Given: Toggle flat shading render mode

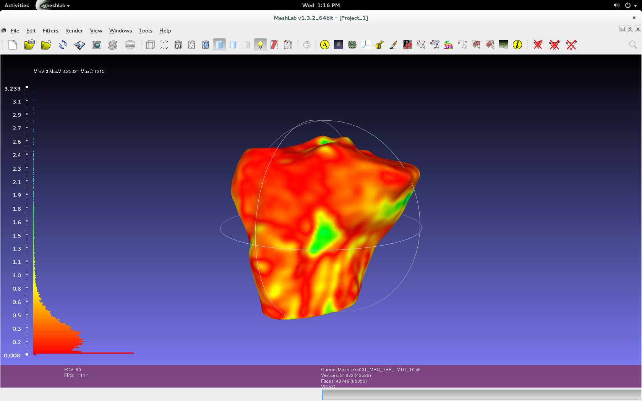Looking at the screenshot, I should click(x=219, y=45).
